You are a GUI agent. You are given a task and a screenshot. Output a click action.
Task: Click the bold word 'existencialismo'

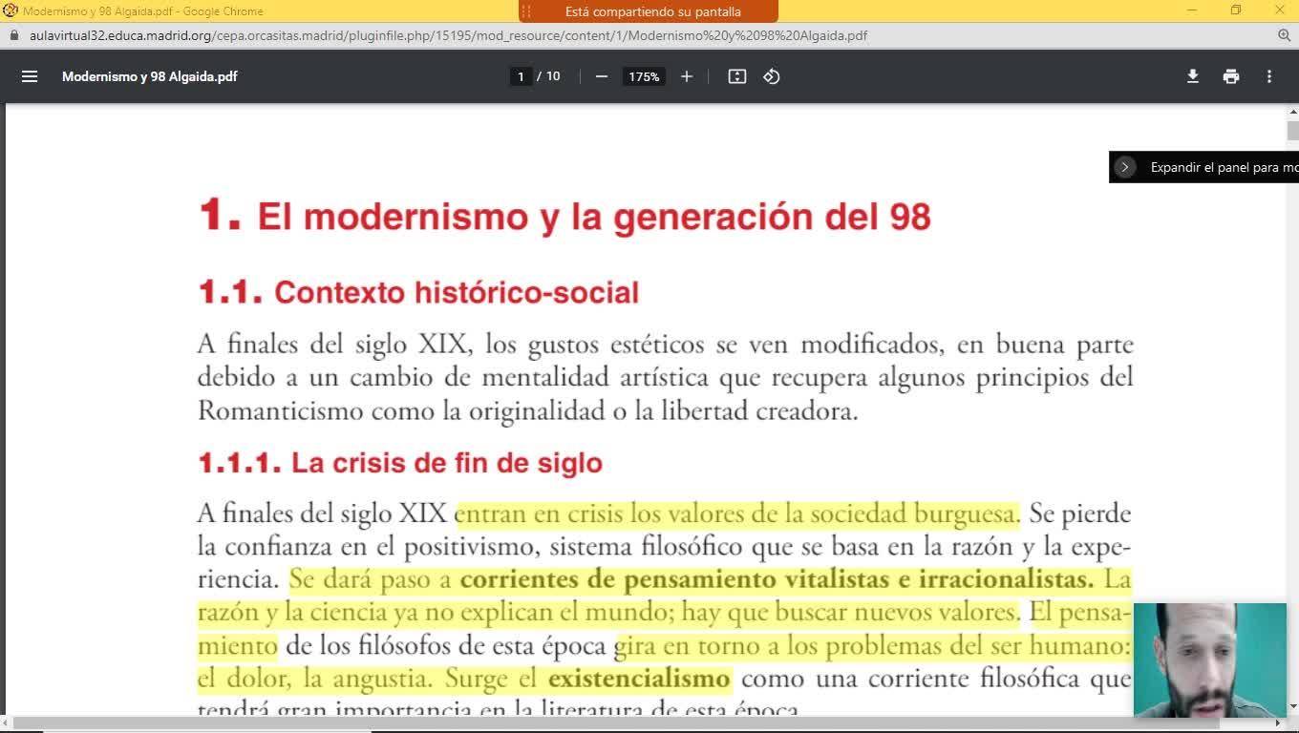pos(639,679)
